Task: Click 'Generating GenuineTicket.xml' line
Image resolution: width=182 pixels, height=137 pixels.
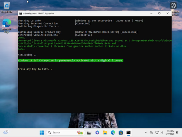Action: click(x=38, y=35)
